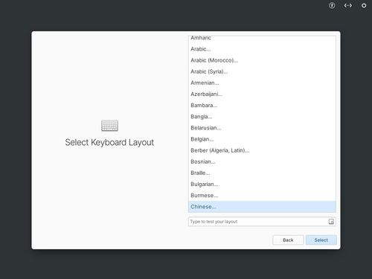The width and height of the screenshot is (372, 279).
Task: Select the Amharic layout
Action: coord(262,39)
